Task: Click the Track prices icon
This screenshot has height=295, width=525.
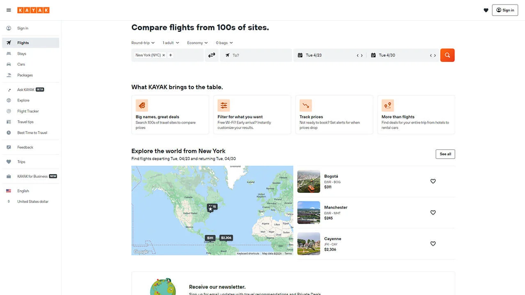Action: click(x=306, y=106)
